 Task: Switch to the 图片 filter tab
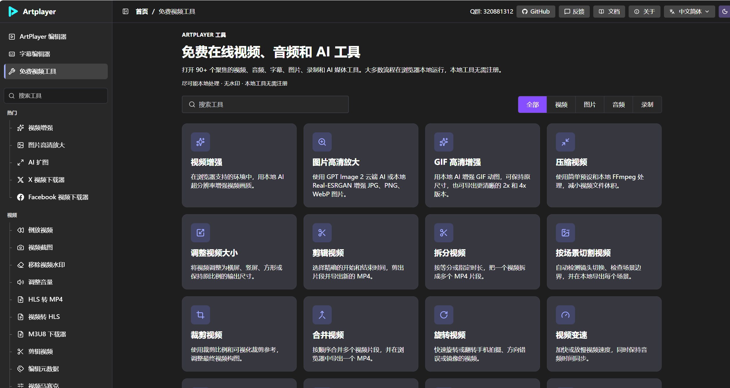[590, 105]
